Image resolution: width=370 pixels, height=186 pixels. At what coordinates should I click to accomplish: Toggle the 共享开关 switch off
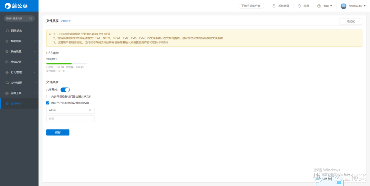coord(65,90)
